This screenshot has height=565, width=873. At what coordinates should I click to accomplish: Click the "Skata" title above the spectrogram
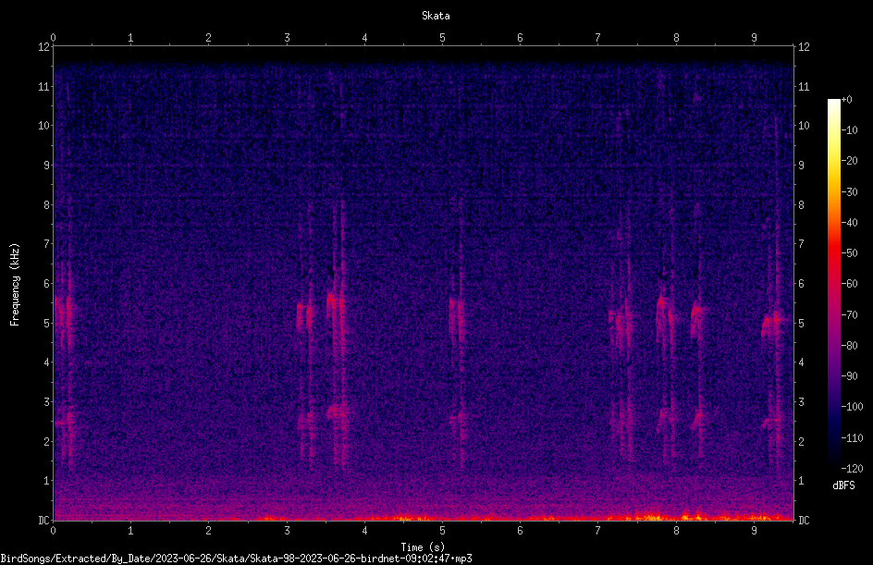[x=436, y=16]
